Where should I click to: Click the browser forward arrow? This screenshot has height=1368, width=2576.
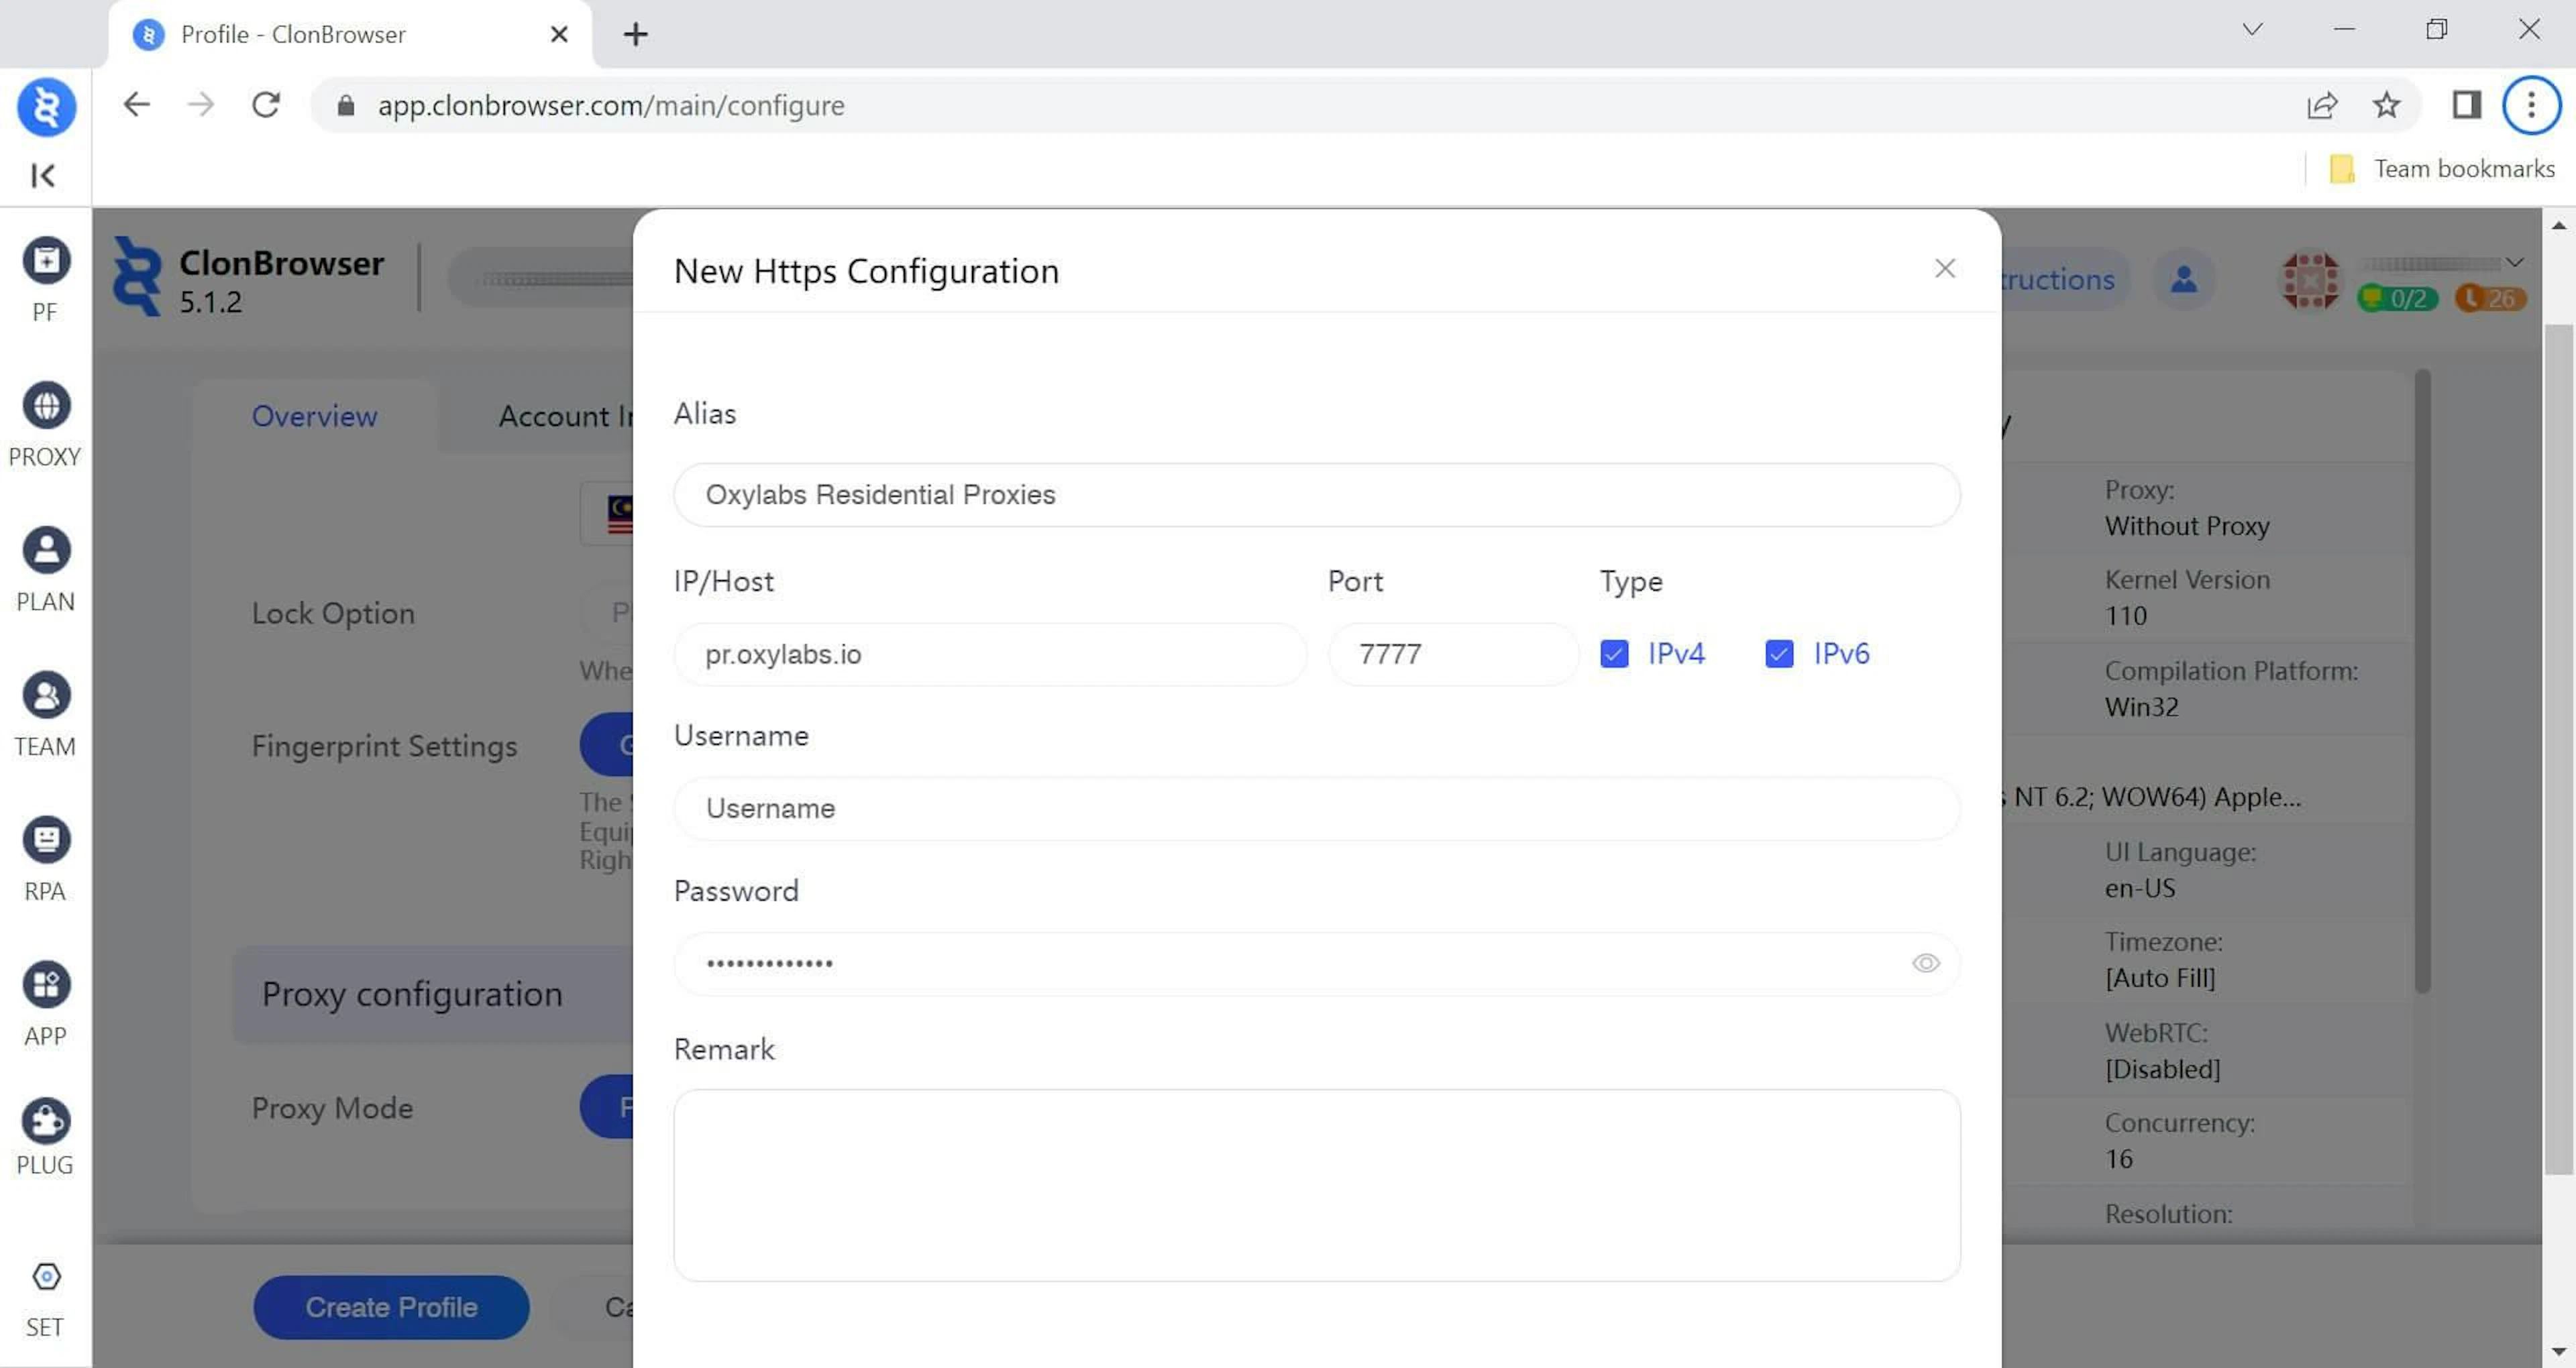201,105
